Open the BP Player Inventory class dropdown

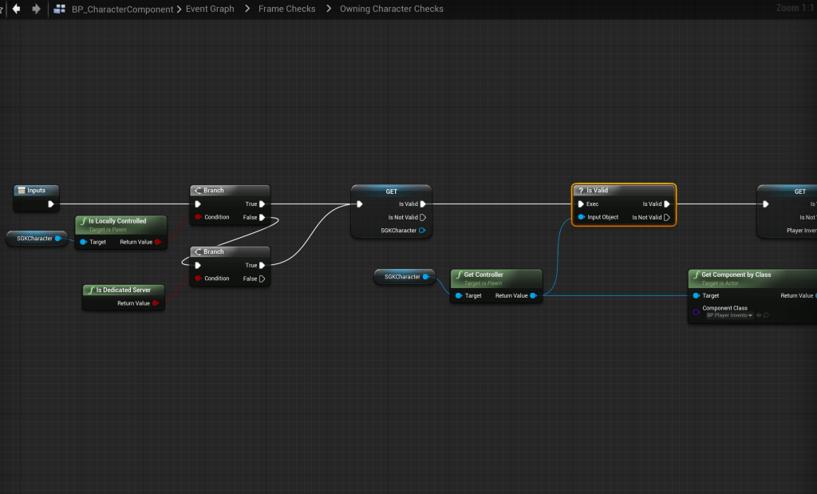click(x=729, y=315)
